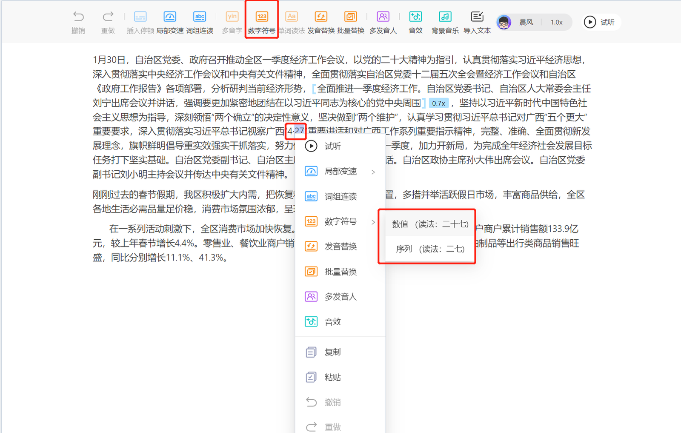This screenshot has height=433, width=681.
Task: Open the 背景音乐 toolbar tool
Action: [x=445, y=22]
